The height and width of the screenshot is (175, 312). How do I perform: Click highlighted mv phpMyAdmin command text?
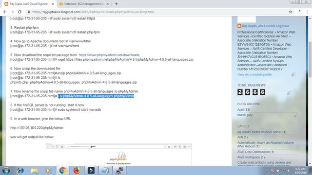pyautogui.click(x=96, y=96)
